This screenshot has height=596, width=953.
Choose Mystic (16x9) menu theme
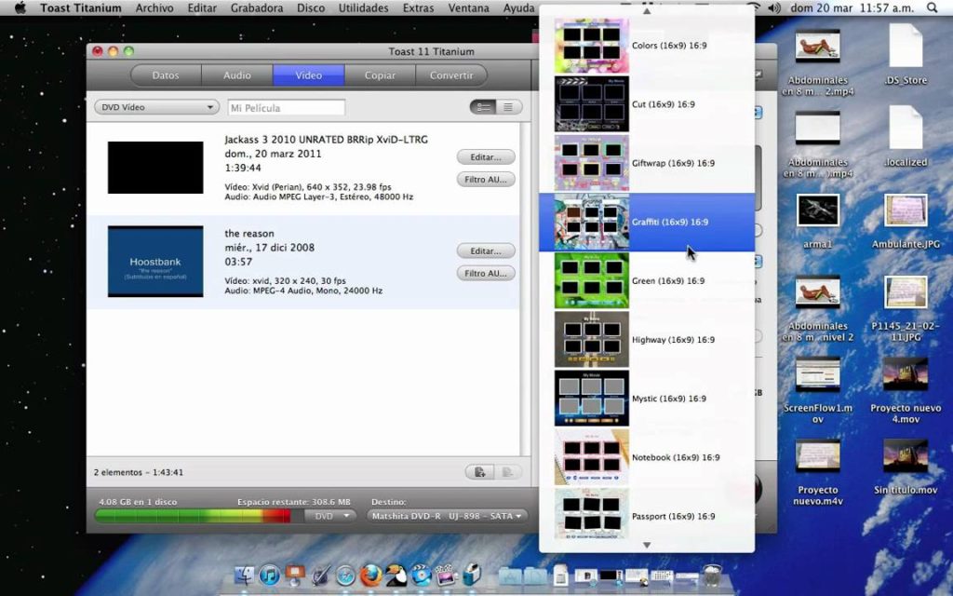pyautogui.click(x=647, y=399)
